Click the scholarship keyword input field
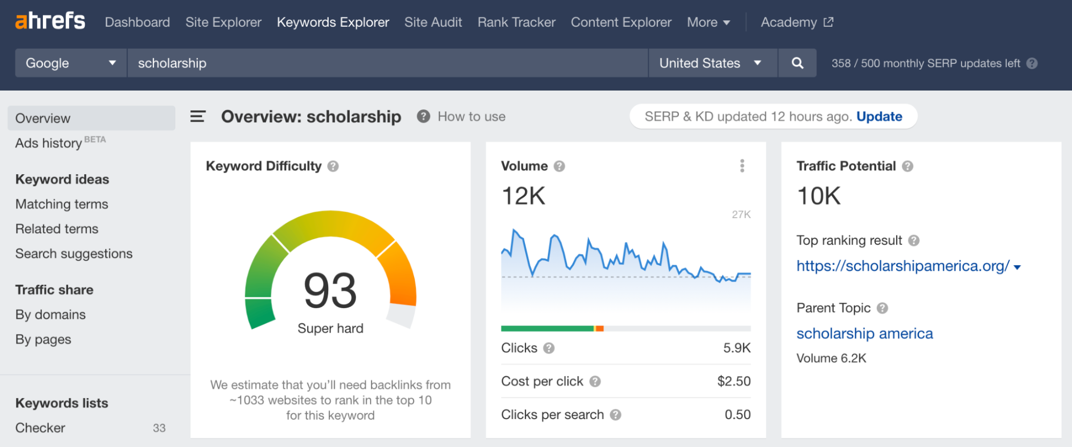The height and width of the screenshot is (447, 1072). click(x=387, y=63)
